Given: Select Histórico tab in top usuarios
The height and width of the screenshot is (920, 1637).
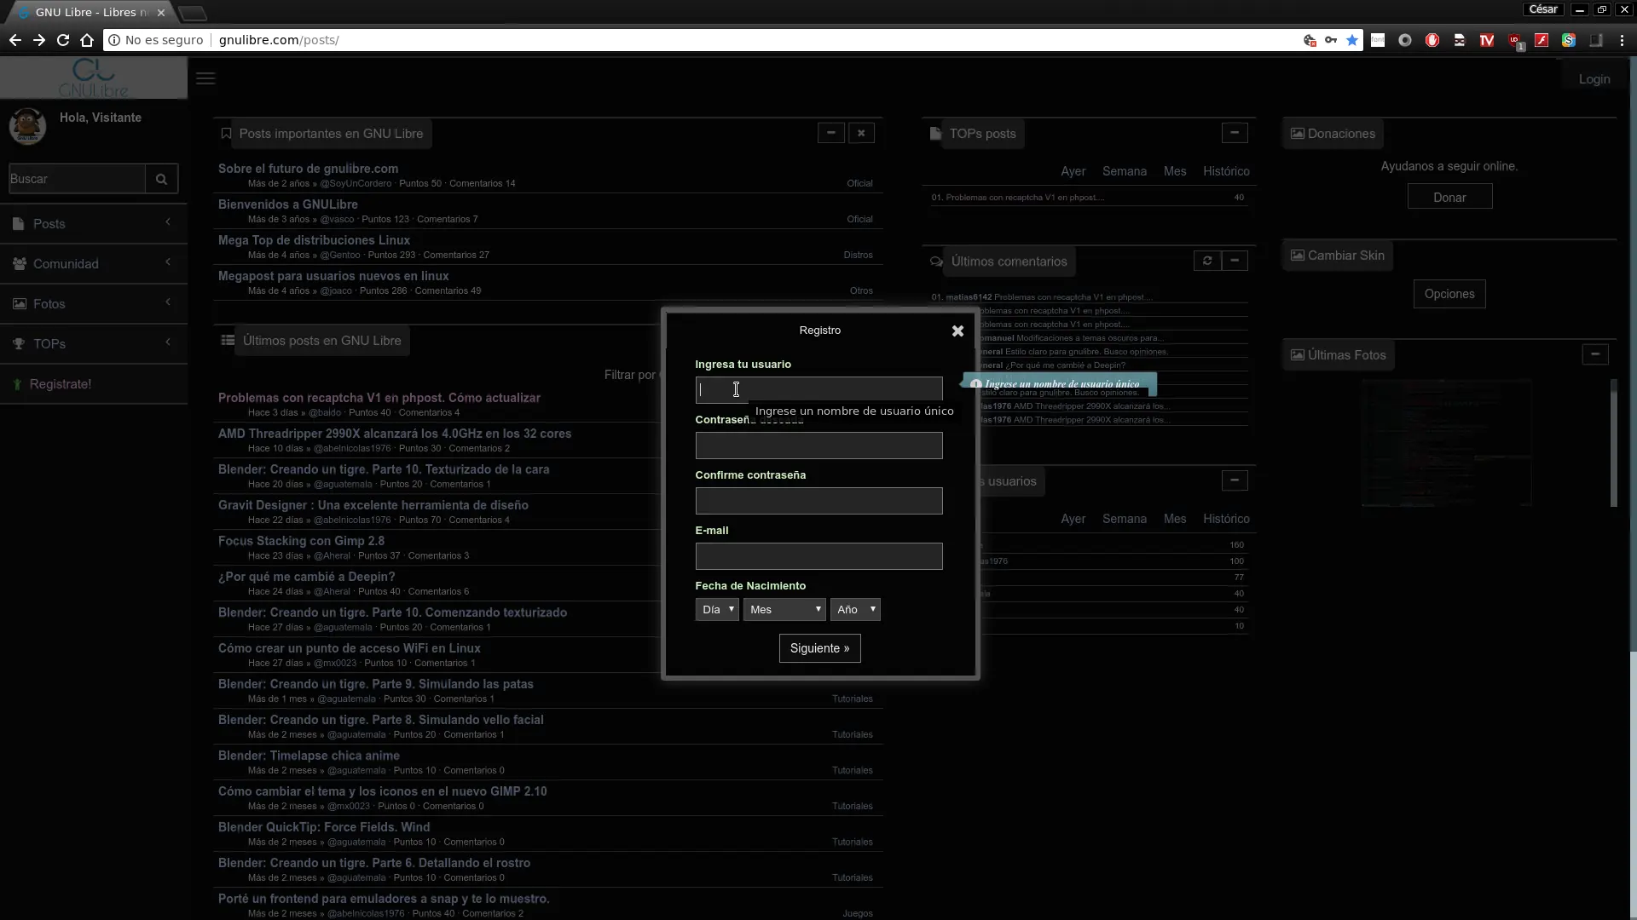Looking at the screenshot, I should coord(1226,519).
